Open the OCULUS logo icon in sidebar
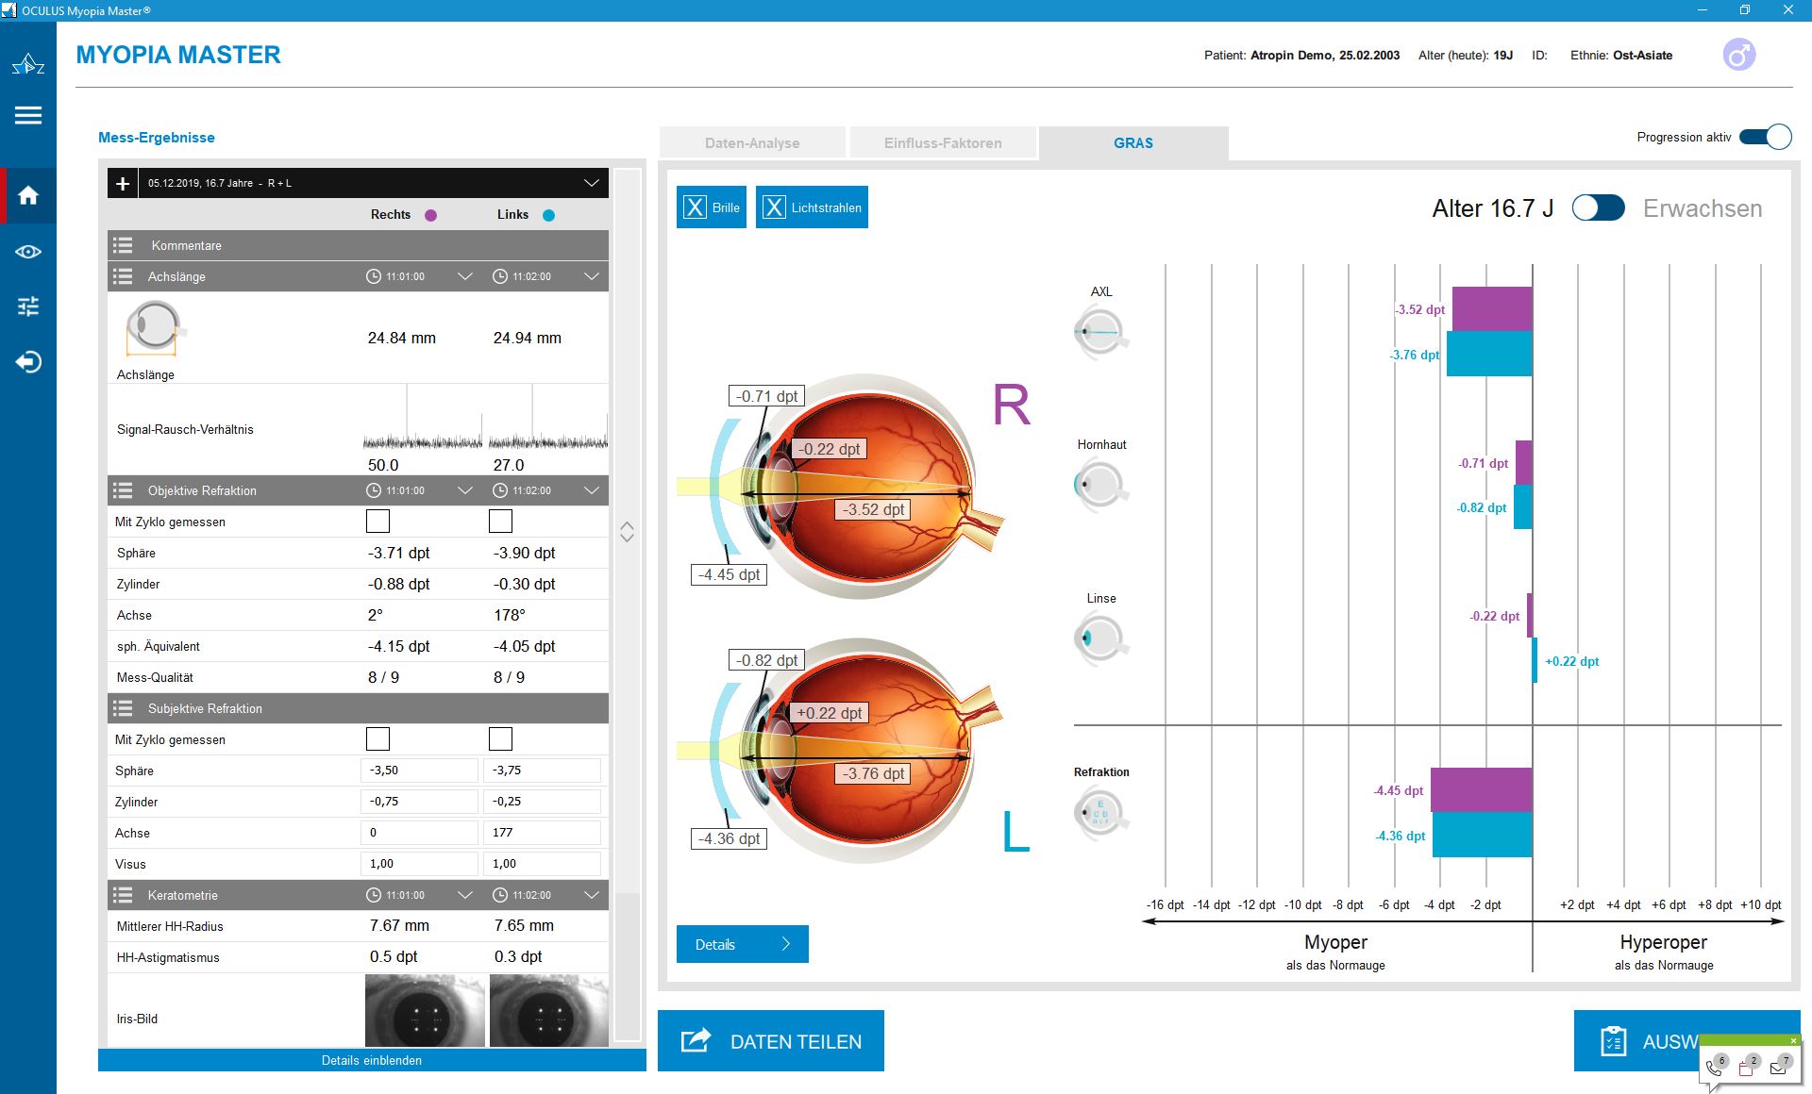The width and height of the screenshot is (1812, 1094). click(x=28, y=64)
